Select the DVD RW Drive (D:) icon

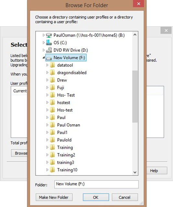(x=49, y=50)
